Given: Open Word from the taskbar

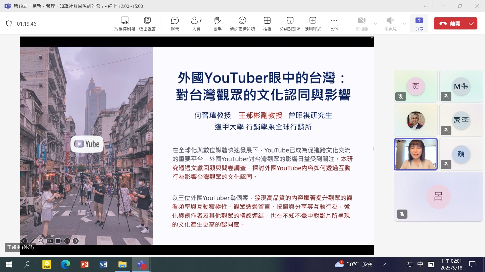Looking at the screenshot, I should click(x=104, y=264).
